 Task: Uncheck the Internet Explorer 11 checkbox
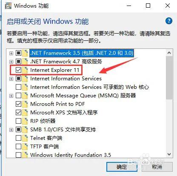(18, 70)
